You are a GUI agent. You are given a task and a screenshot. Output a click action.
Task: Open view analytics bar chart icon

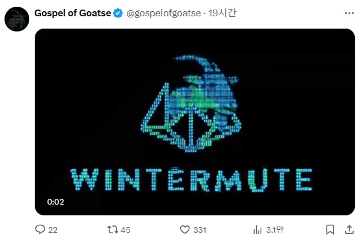click(257, 229)
